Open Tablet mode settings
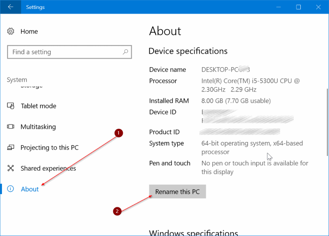The height and width of the screenshot is (236, 329). (x=39, y=106)
